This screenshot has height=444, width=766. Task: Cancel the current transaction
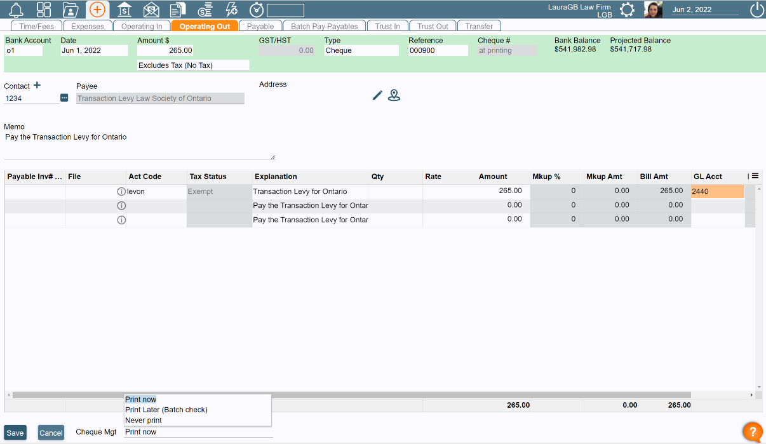tap(51, 433)
